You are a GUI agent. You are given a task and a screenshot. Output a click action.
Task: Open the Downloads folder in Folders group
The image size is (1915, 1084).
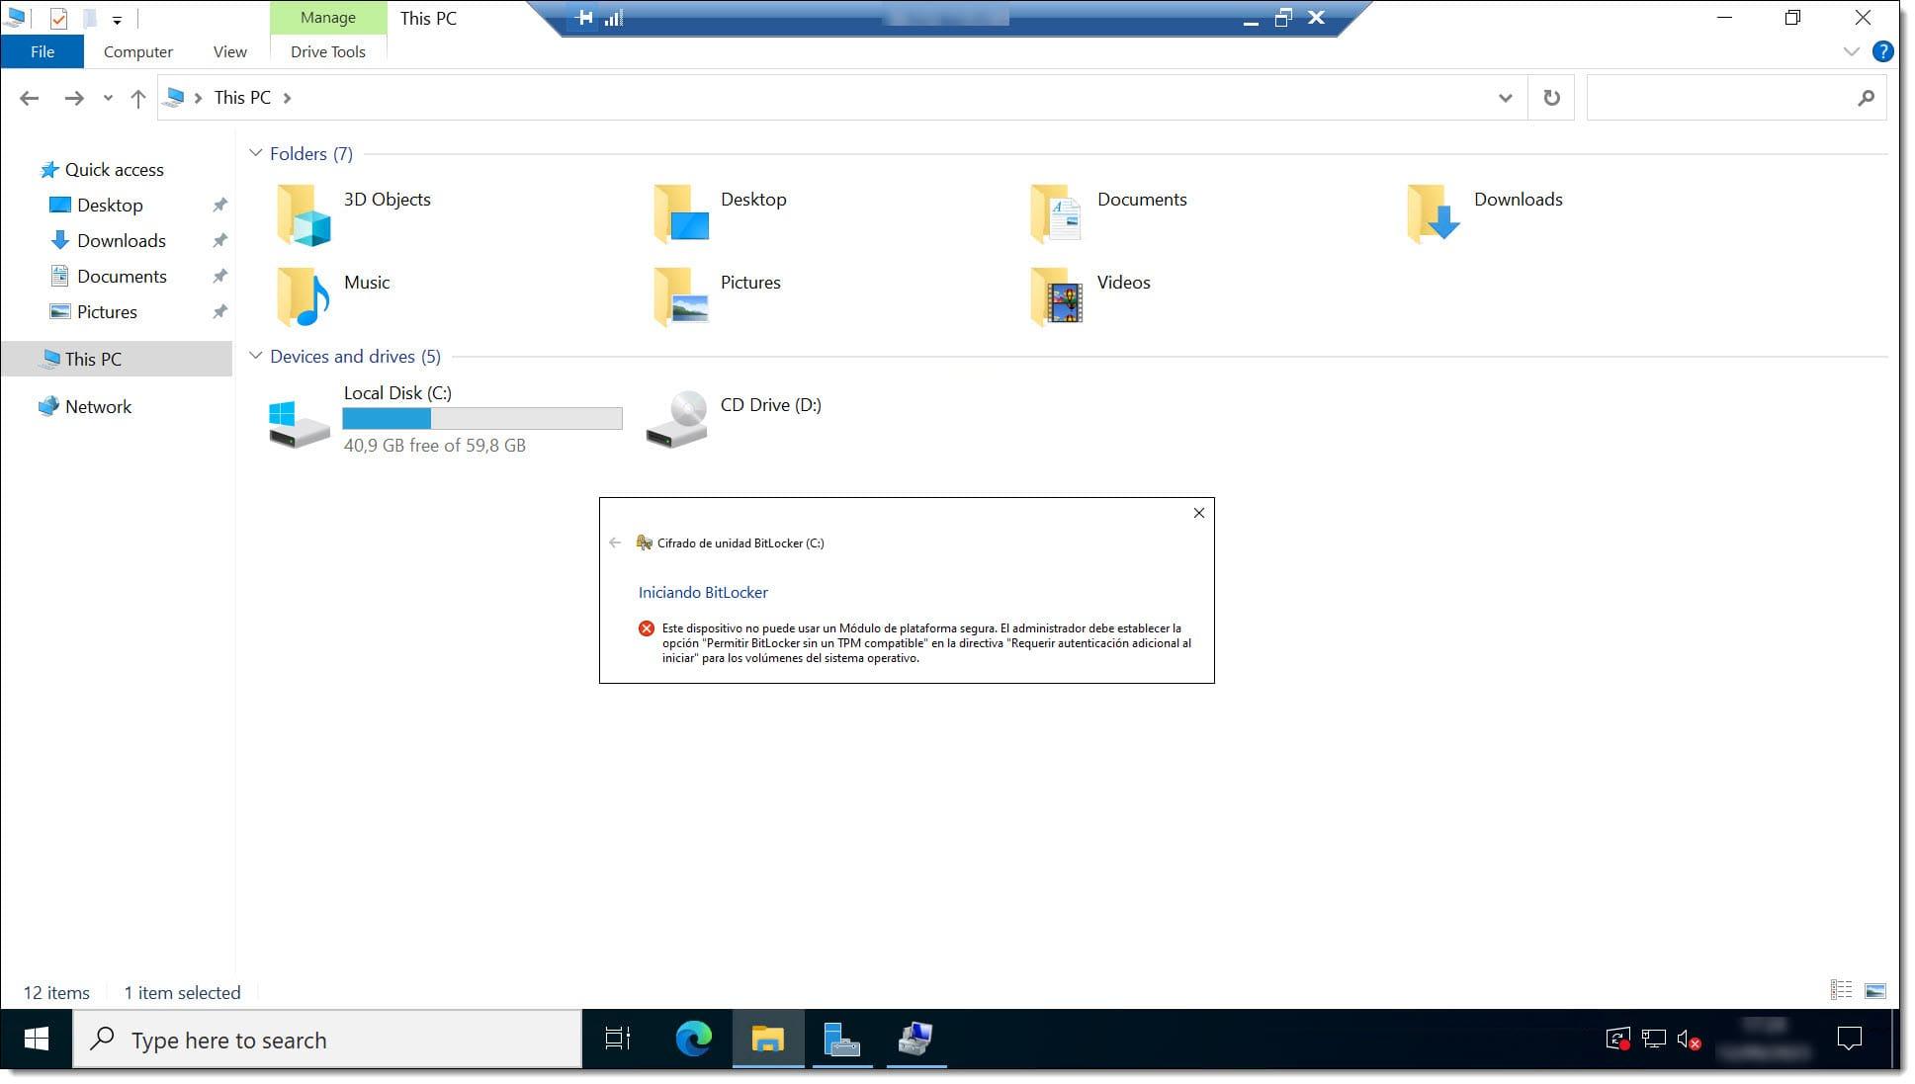1433,213
